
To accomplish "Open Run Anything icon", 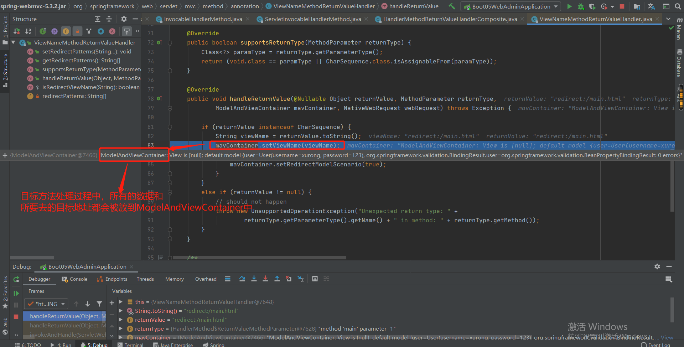I will tap(666, 6).
